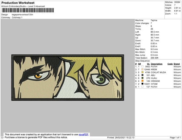
Task: Pick the HITAM black color swatch
Action: pyautogui.click(x=143, y=84)
